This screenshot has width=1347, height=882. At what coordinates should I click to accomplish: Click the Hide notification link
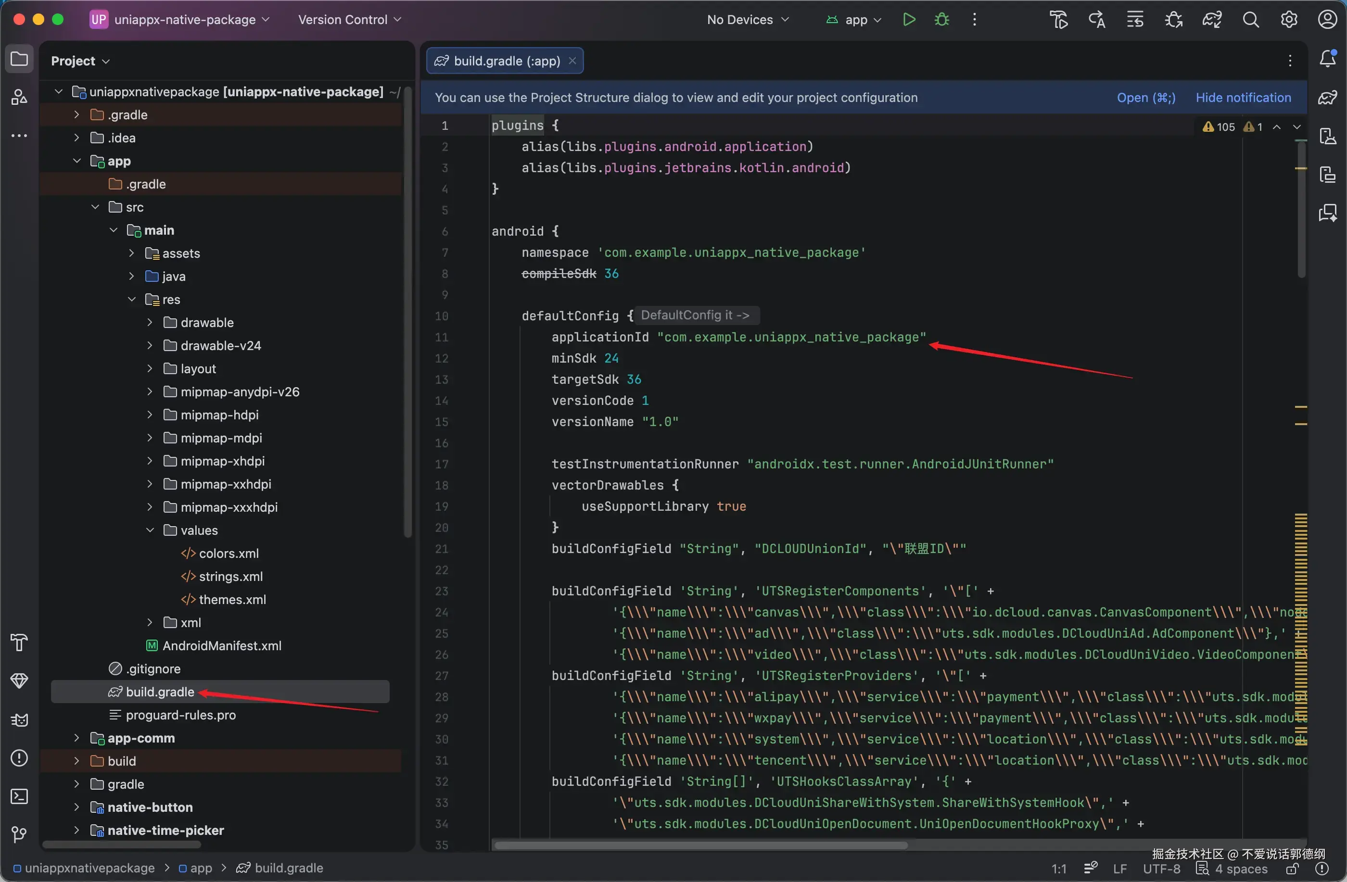(1243, 98)
